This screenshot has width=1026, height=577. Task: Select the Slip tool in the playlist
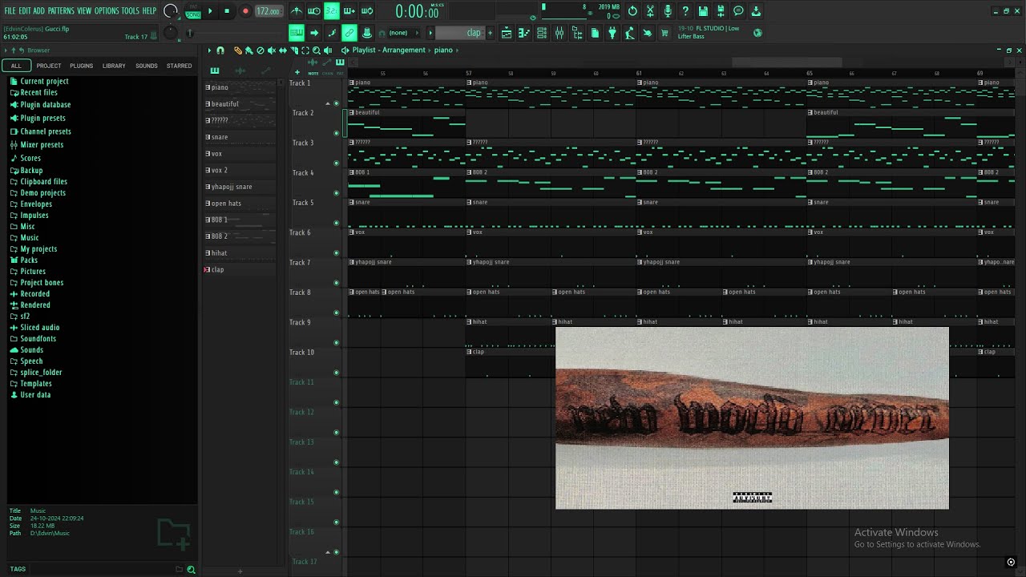point(283,50)
